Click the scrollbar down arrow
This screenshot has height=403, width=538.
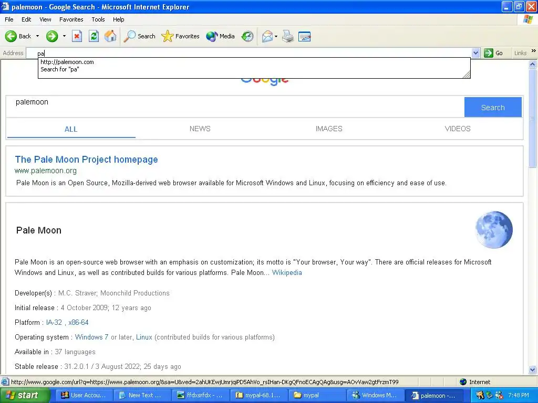[x=533, y=370]
